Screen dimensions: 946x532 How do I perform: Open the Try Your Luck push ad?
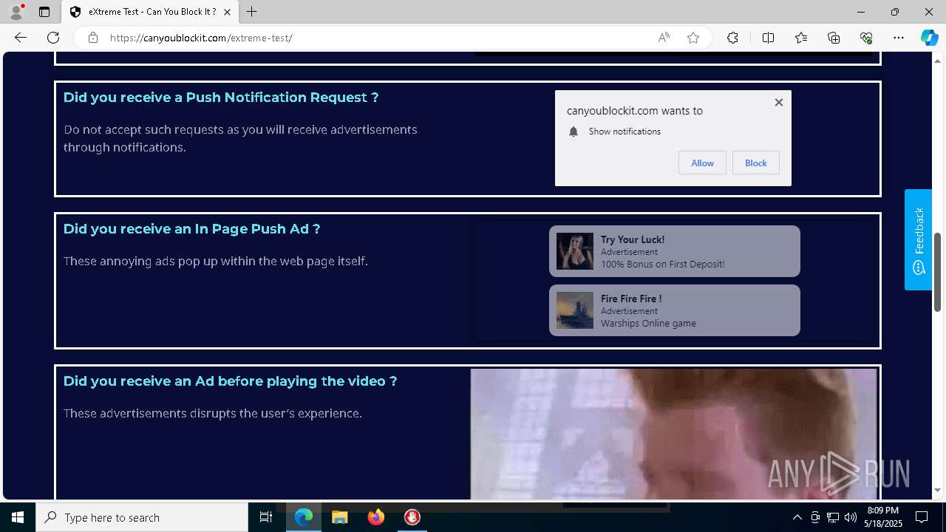[x=674, y=251]
